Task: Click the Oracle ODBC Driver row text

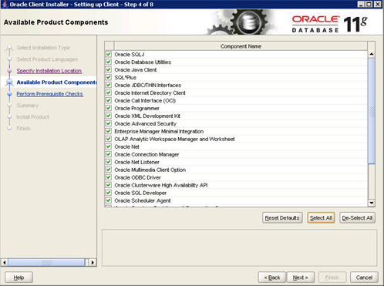Action: [137, 177]
